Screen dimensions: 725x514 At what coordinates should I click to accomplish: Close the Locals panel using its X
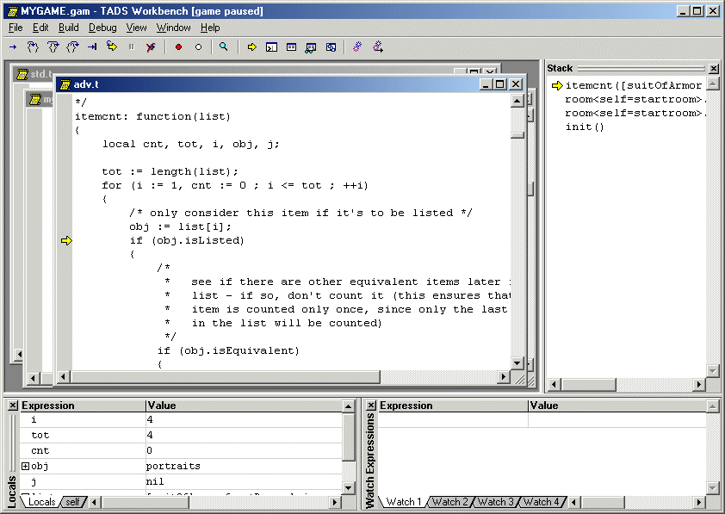pos(11,405)
